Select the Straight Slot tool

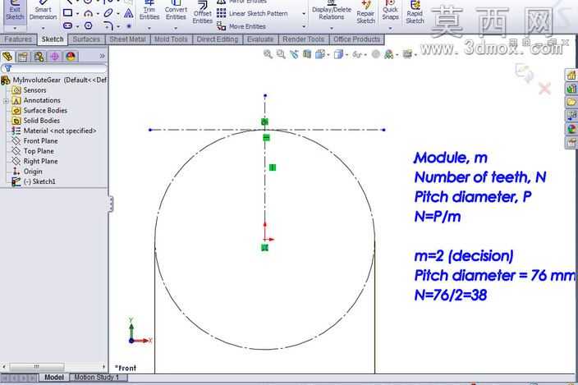point(68,25)
